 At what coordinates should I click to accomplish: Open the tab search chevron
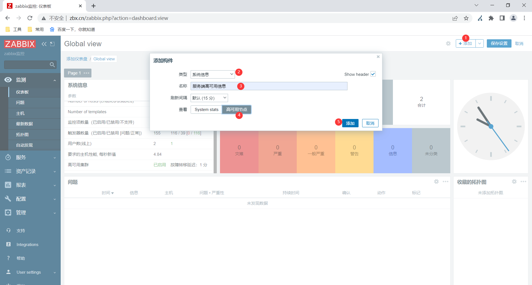[477, 5]
